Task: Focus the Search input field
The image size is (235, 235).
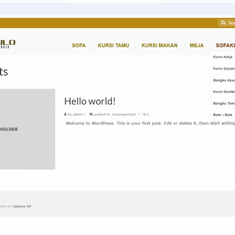Action: (226, 23)
